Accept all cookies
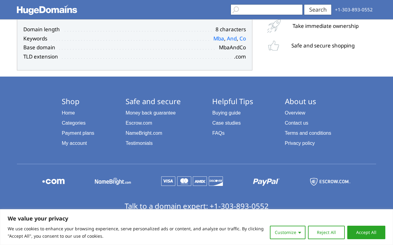 click(366, 232)
